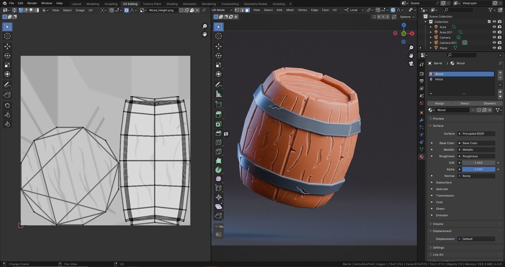Open the Edit Mode dropdown

point(222,10)
